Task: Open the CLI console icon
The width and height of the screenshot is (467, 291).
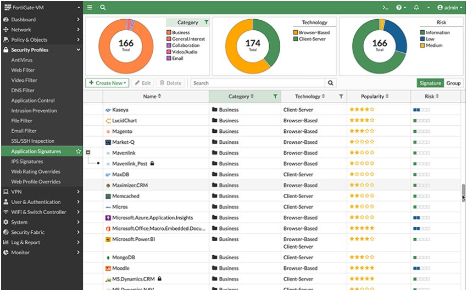Action: [386, 8]
